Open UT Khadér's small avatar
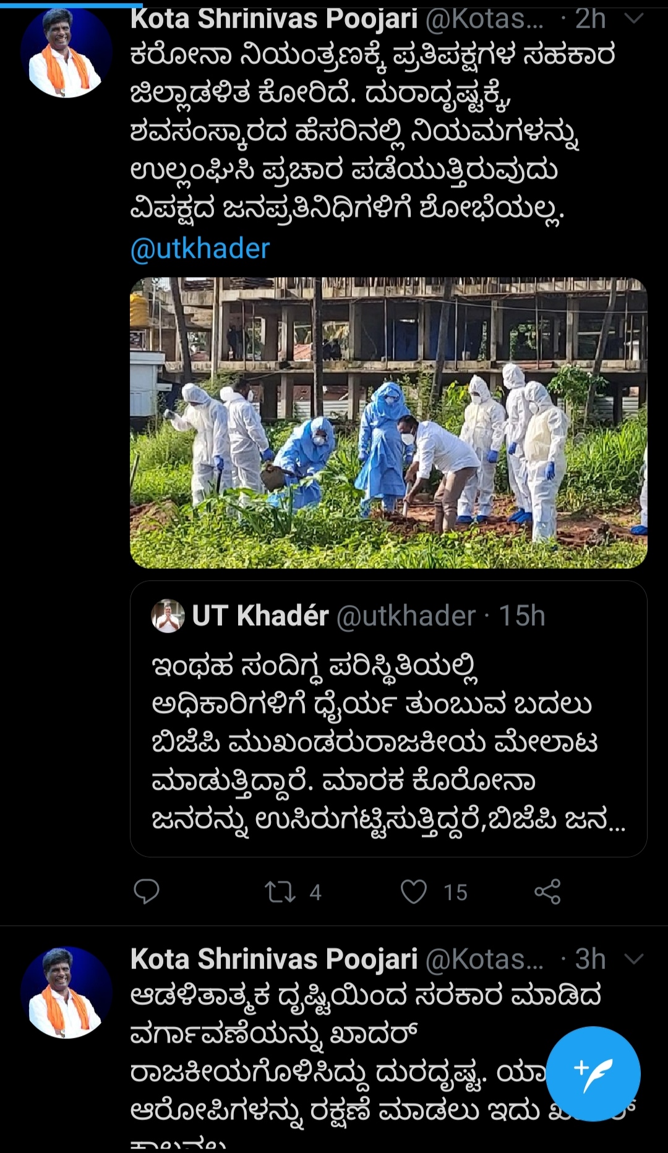 point(168,616)
